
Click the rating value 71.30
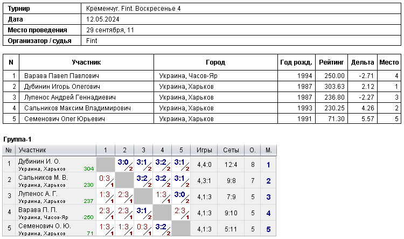tap(337, 119)
